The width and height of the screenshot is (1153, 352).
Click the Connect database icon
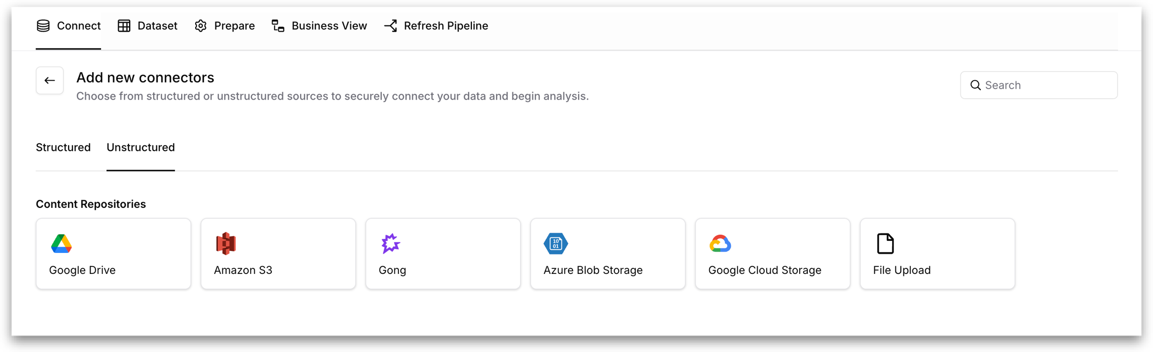[44, 26]
